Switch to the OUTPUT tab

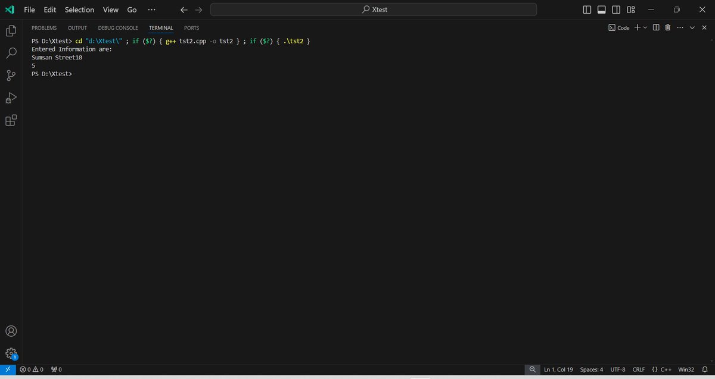pyautogui.click(x=77, y=28)
